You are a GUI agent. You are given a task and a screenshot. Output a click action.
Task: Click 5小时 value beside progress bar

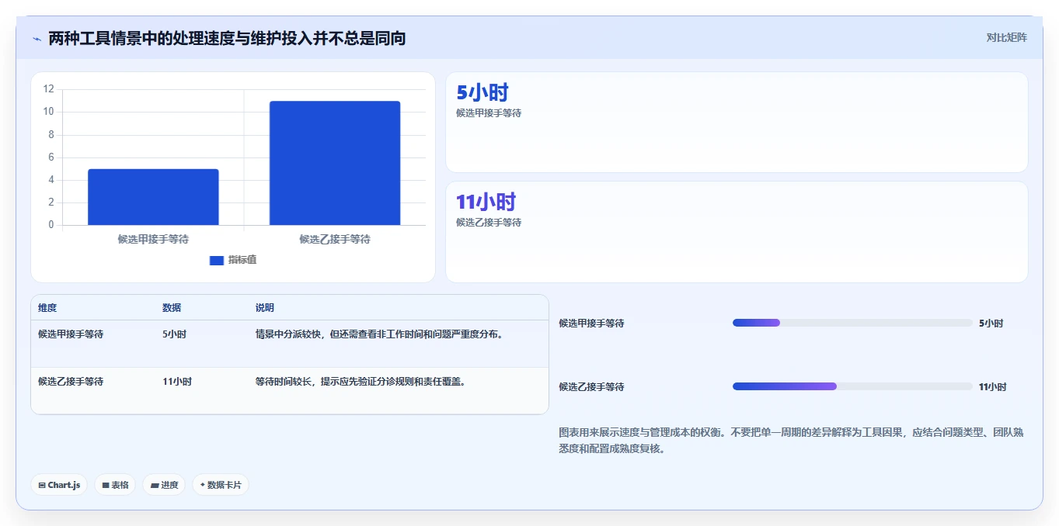[991, 324]
